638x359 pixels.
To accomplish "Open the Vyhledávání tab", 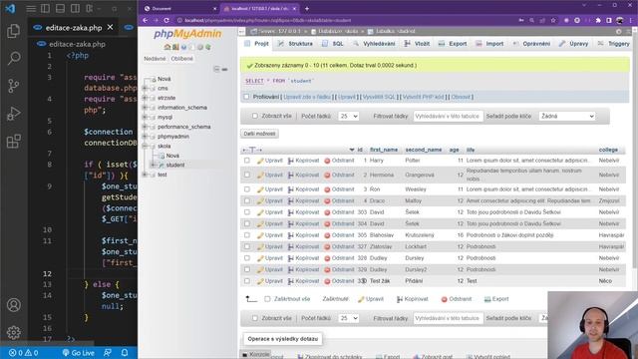I will pyautogui.click(x=374, y=44).
